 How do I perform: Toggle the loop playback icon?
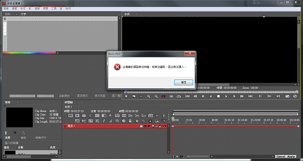tap(179, 96)
